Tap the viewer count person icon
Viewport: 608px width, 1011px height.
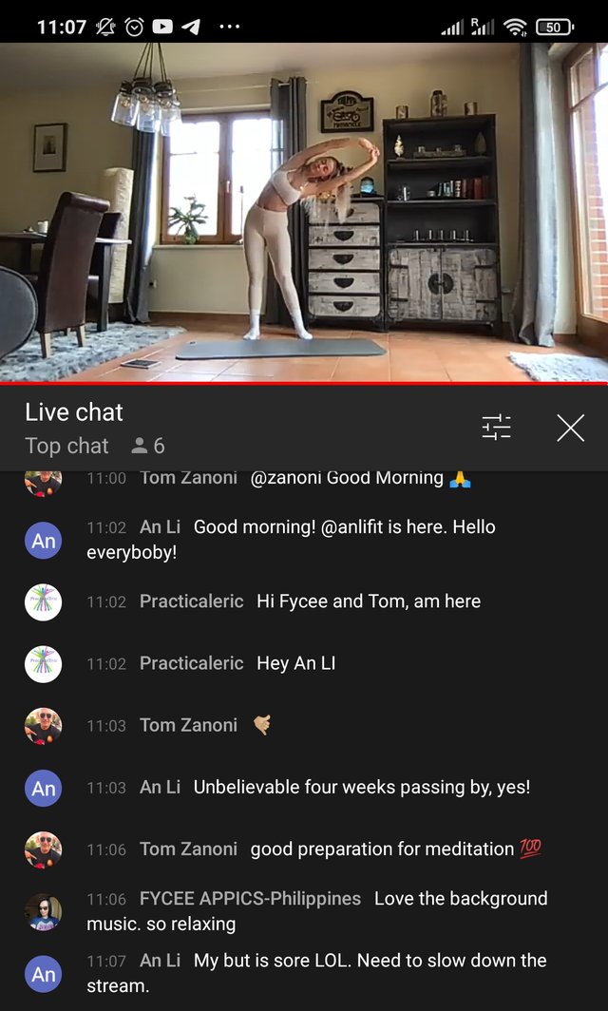pyautogui.click(x=140, y=446)
